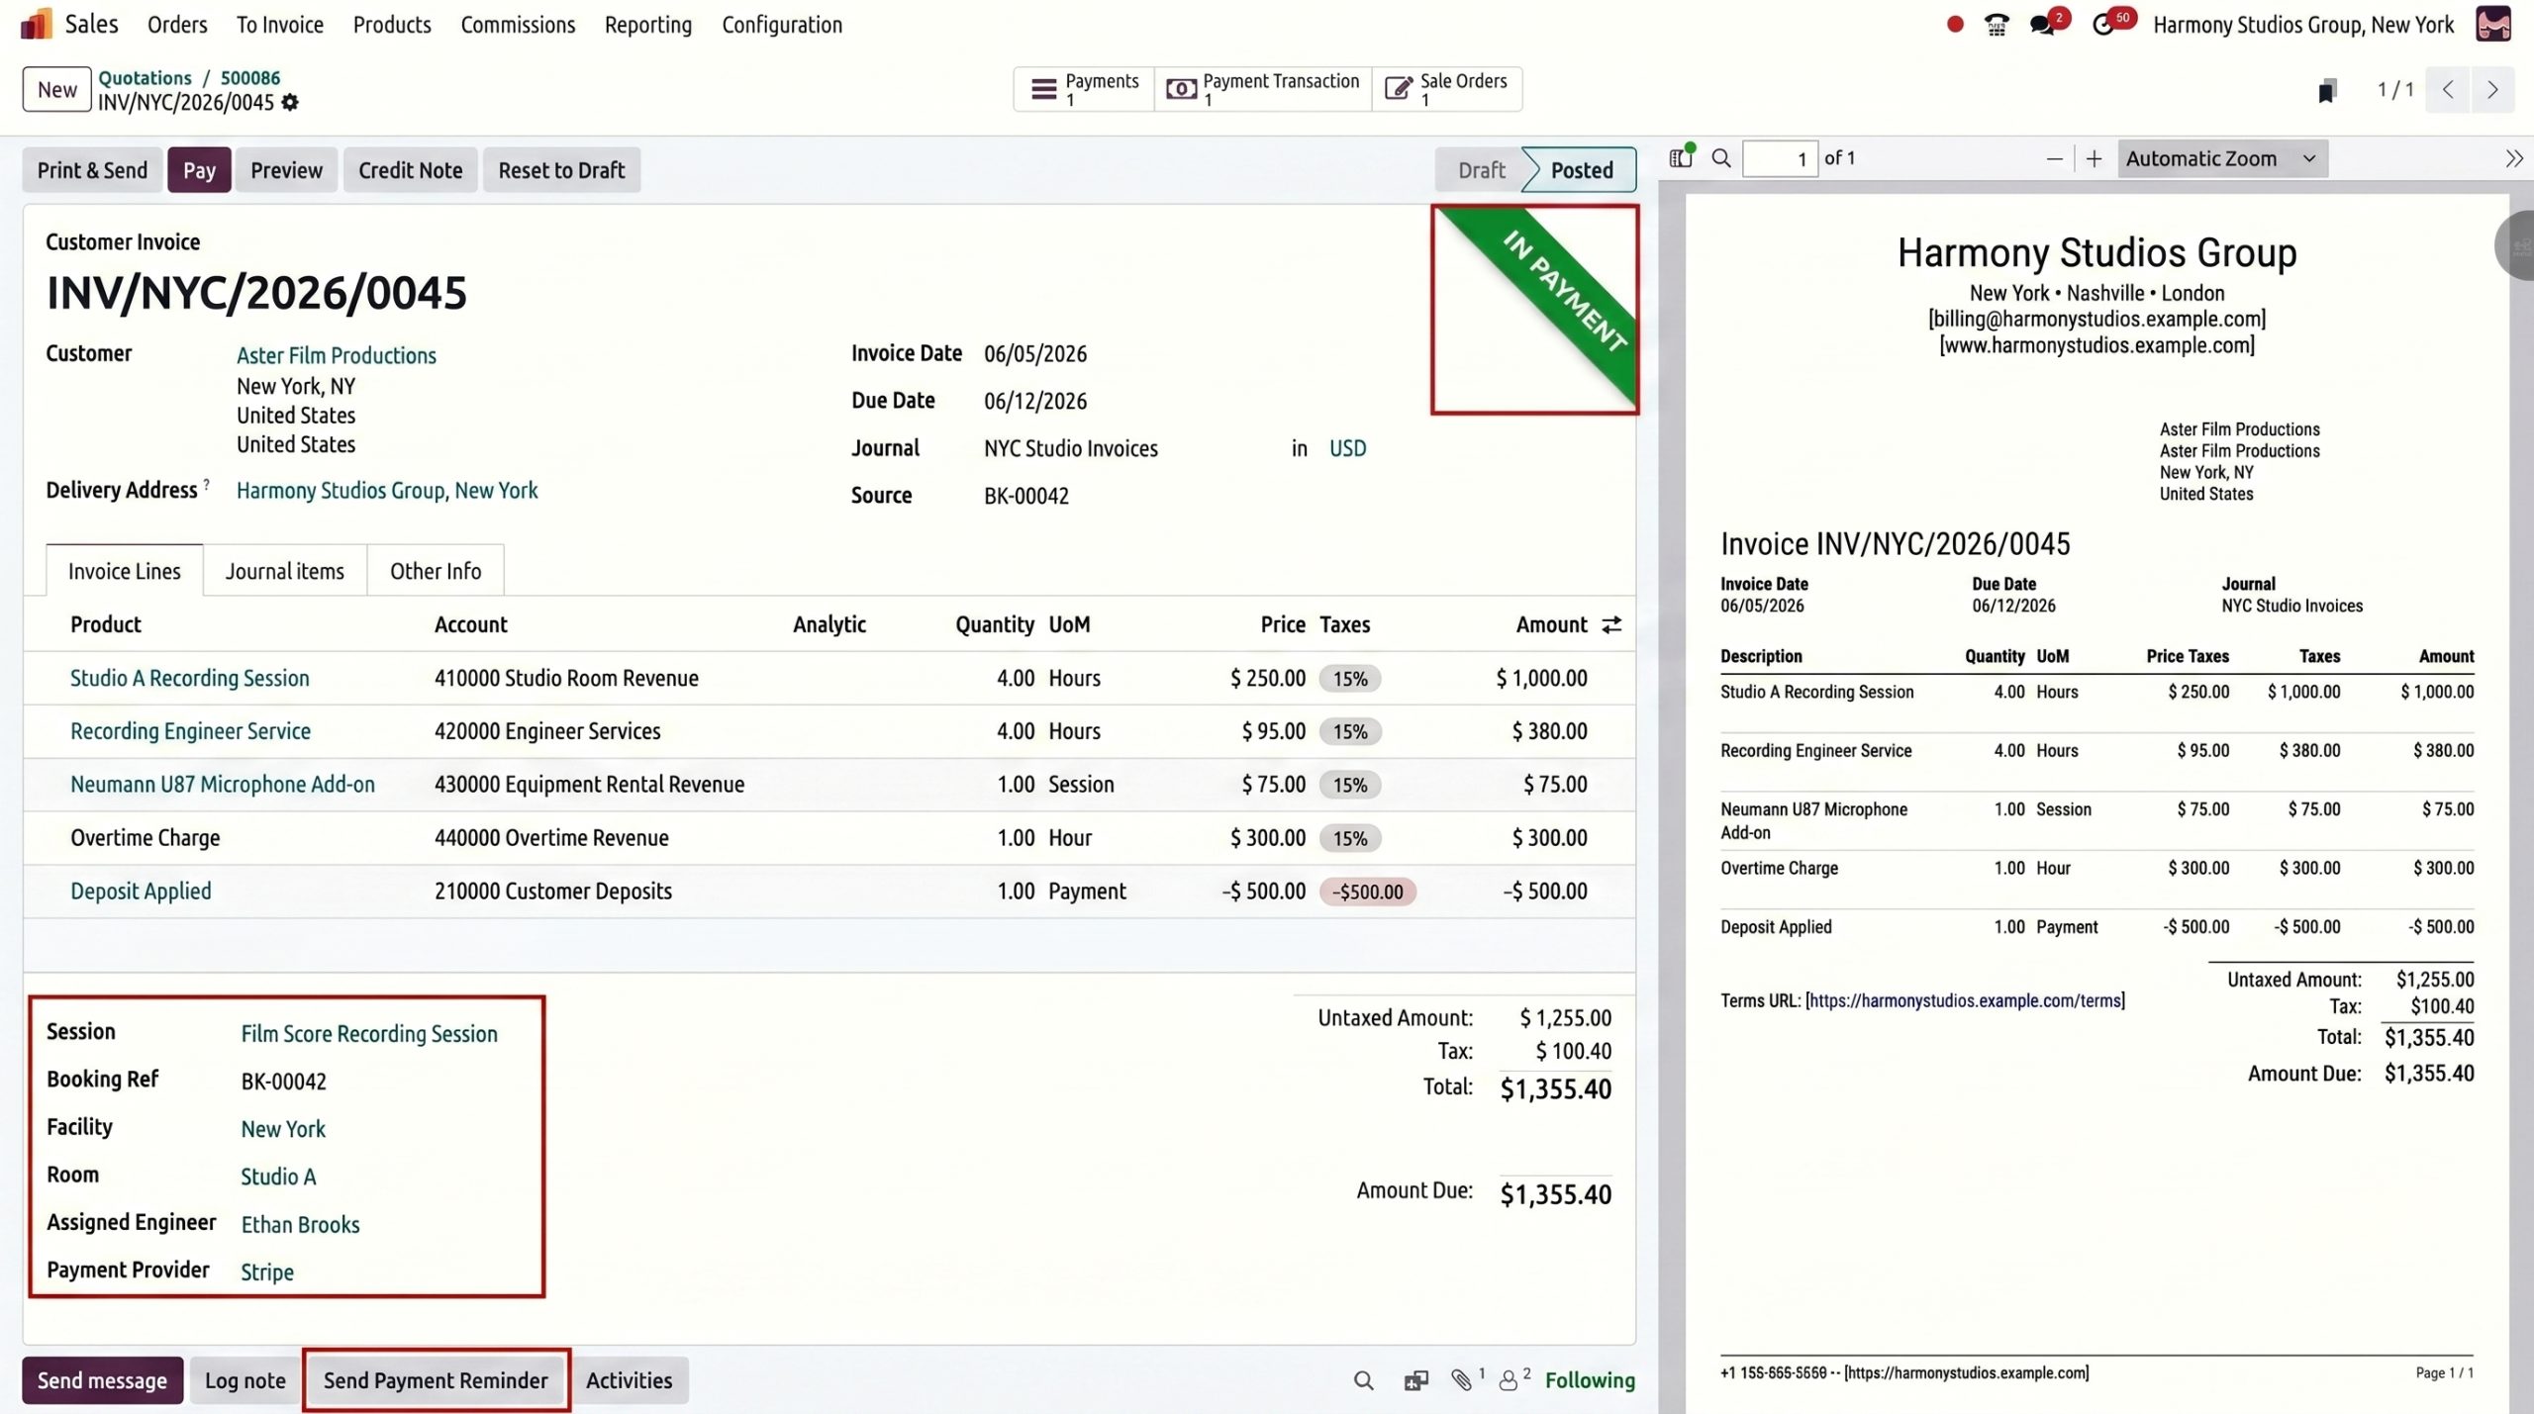Open the user avatar menu

coord(2493,25)
